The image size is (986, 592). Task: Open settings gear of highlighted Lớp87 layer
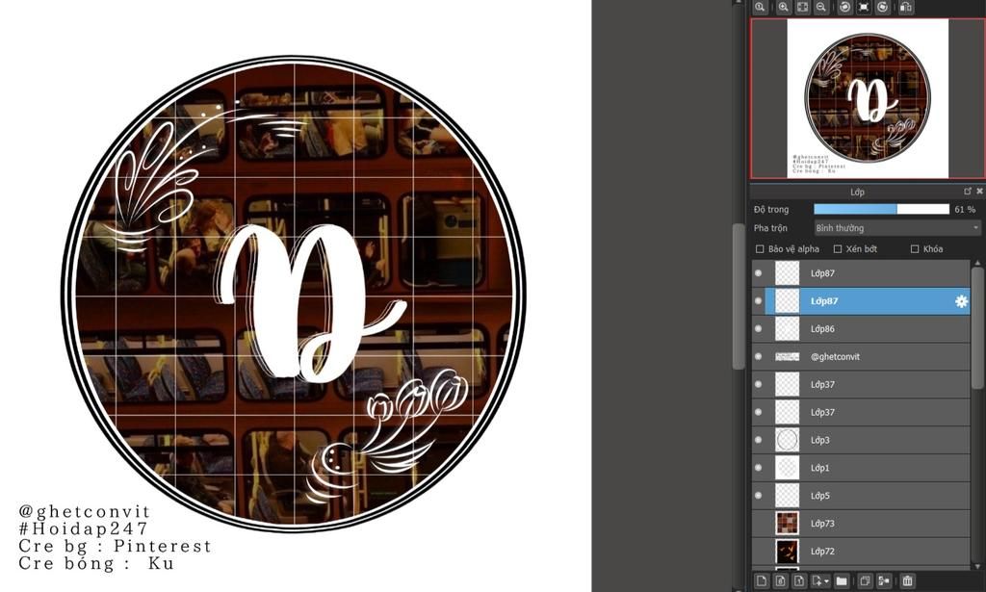click(961, 301)
